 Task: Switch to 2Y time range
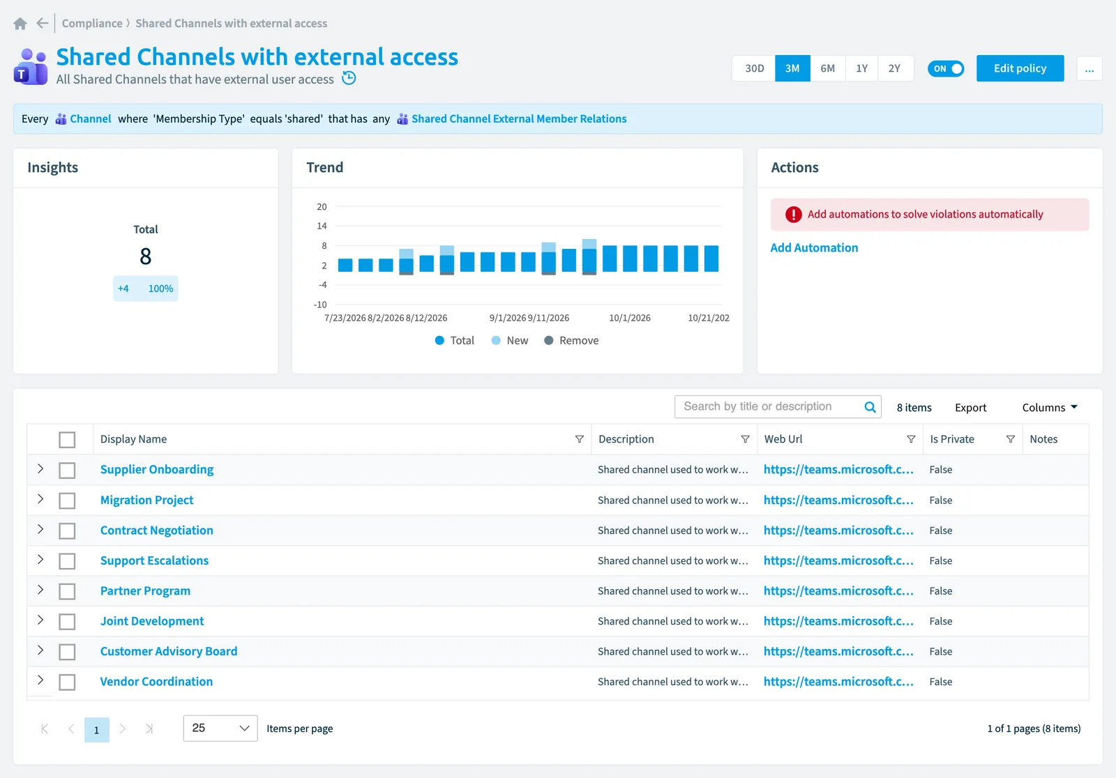[x=895, y=68]
